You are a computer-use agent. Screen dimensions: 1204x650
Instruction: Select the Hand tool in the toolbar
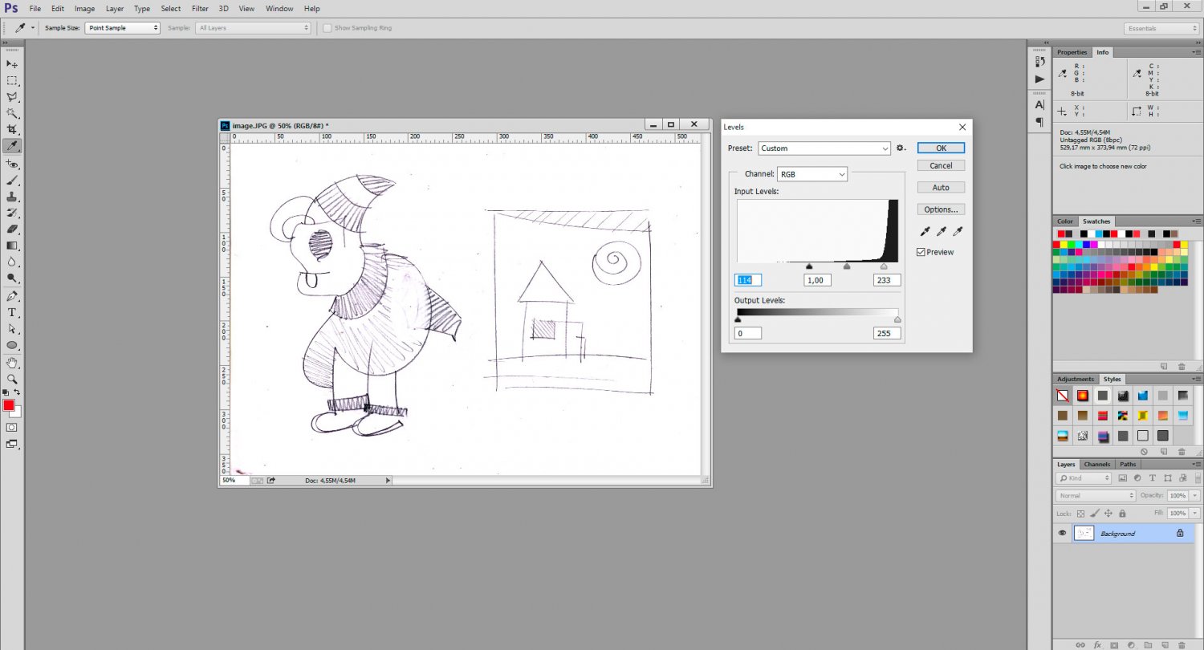[x=12, y=363]
